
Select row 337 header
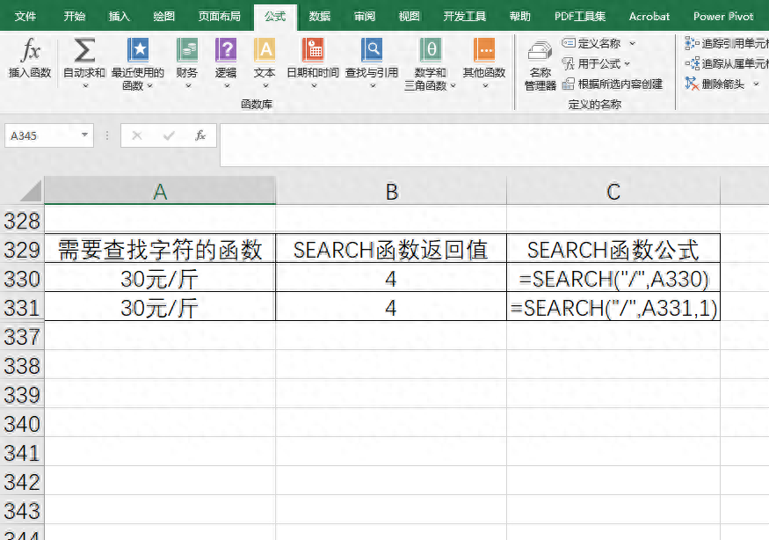coord(22,336)
